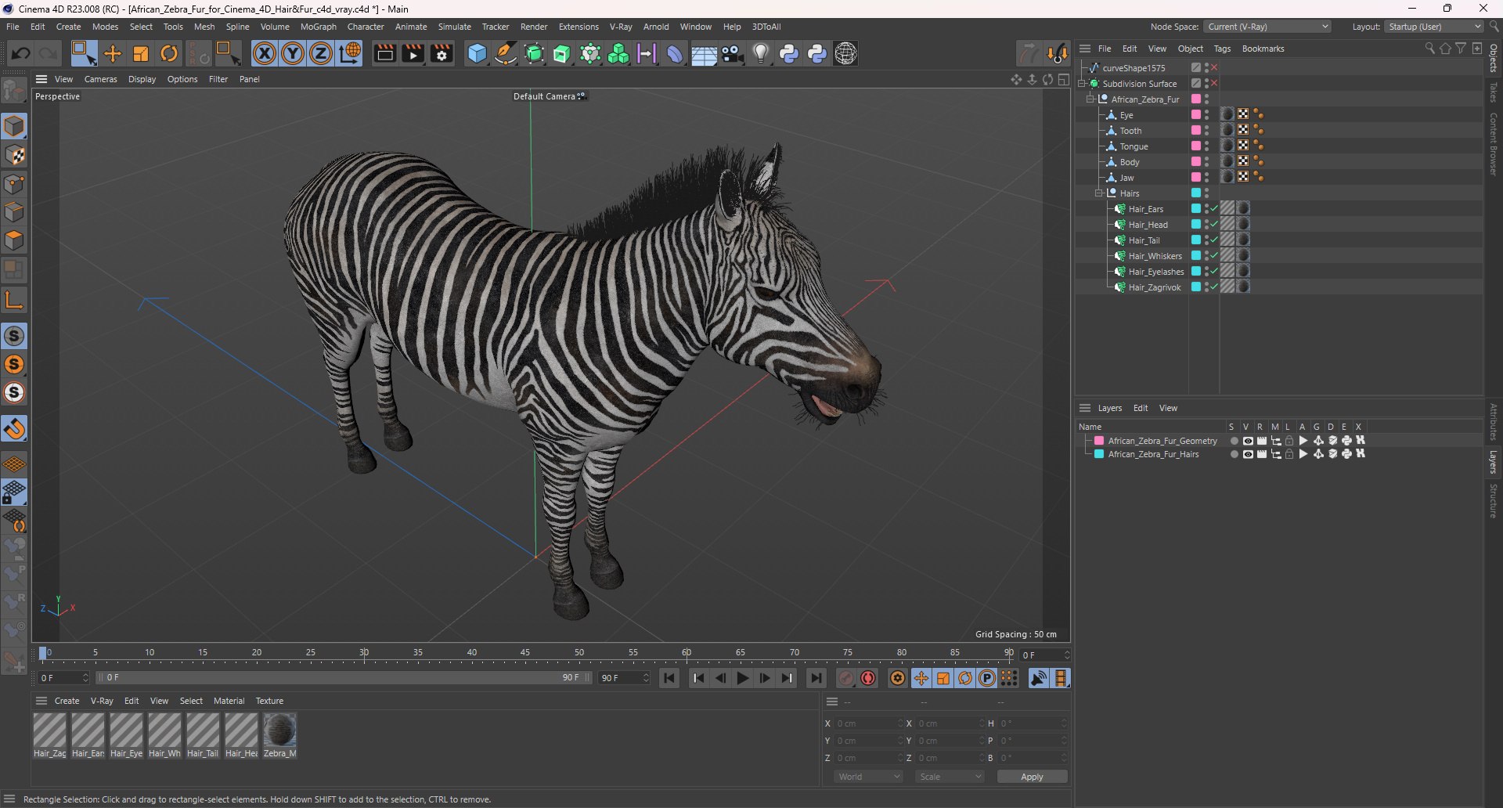This screenshot has width=1503, height=808.
Task: Toggle Y axis lock
Action: tap(293, 53)
